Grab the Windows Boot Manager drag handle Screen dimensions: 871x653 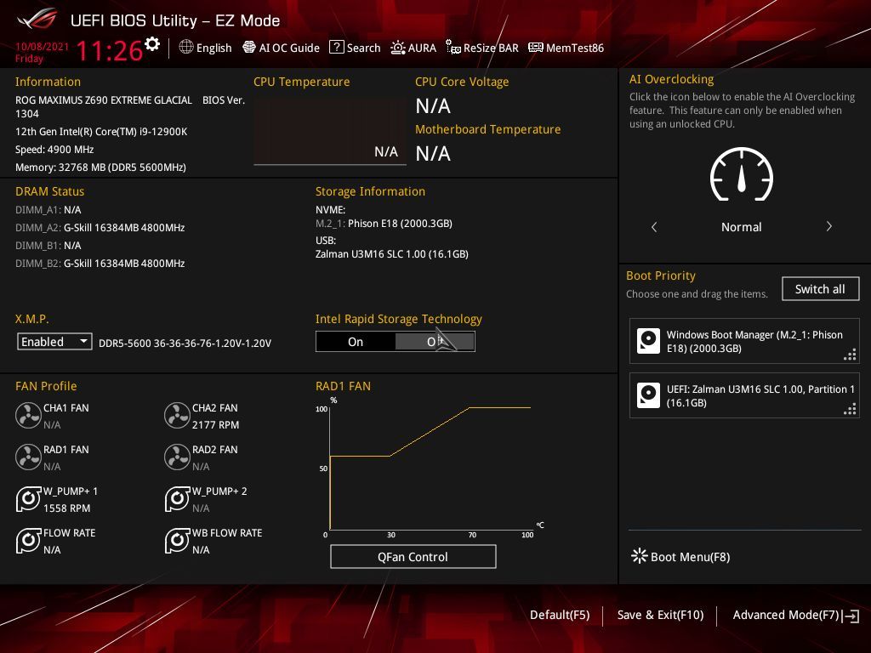click(850, 355)
